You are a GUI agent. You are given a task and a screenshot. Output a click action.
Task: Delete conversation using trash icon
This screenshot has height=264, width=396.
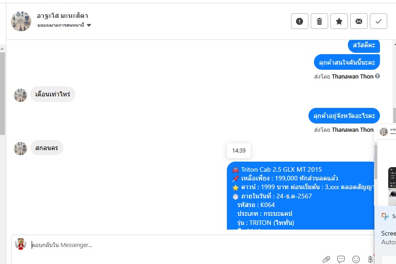point(319,21)
